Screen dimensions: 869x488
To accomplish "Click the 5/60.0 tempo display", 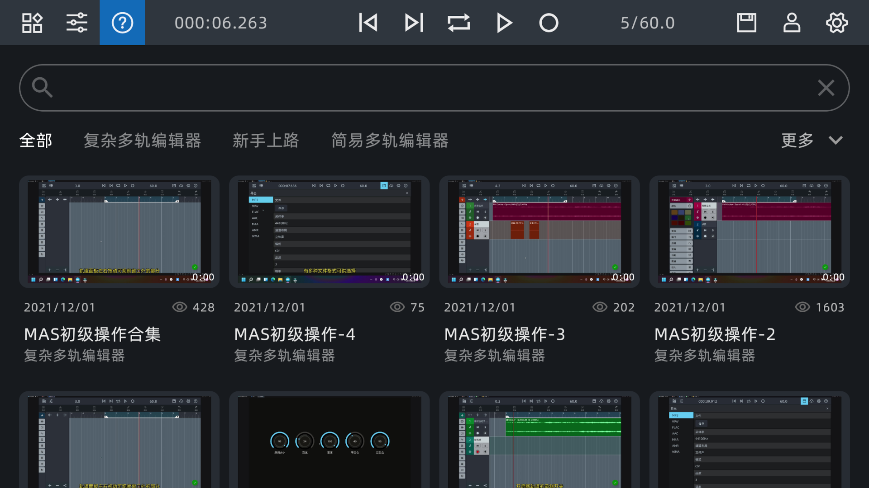I will click(647, 22).
